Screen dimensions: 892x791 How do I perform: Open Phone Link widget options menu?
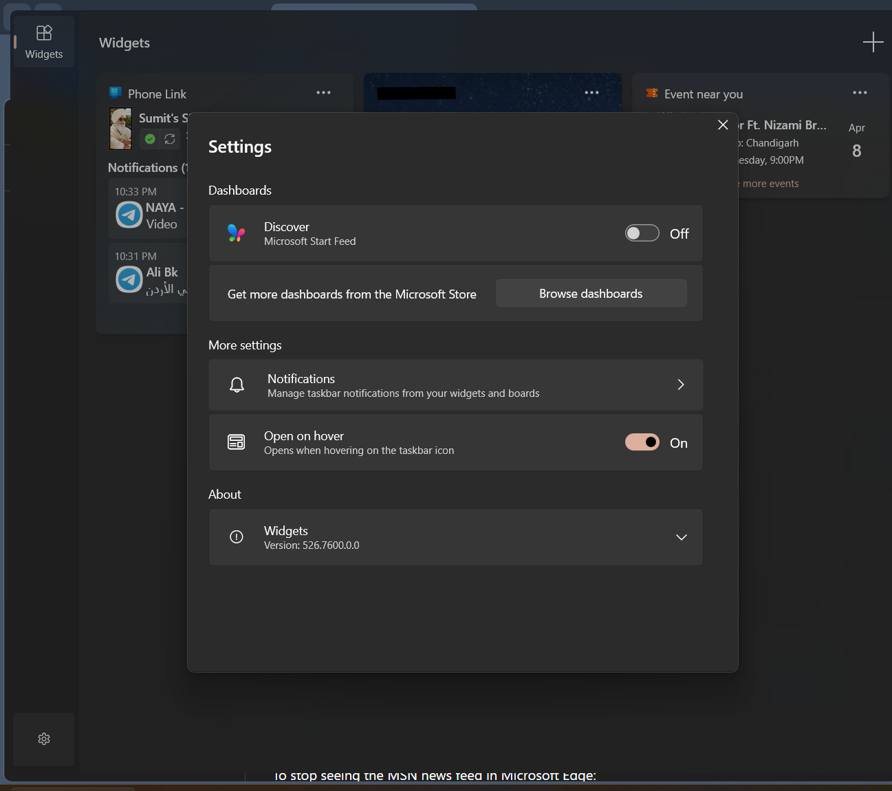pyautogui.click(x=323, y=93)
